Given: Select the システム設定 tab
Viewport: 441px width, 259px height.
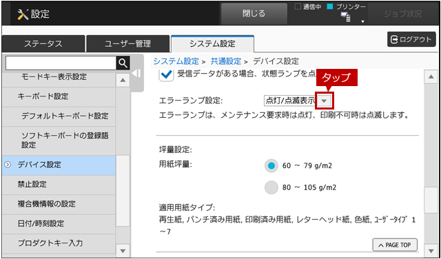Looking at the screenshot, I should pyautogui.click(x=212, y=44).
